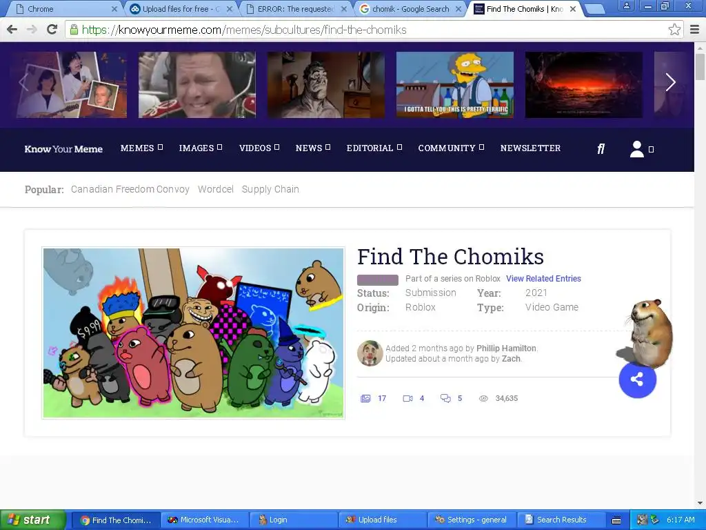Image resolution: width=706 pixels, height=530 pixels.
Task: Expand the News dropdown menu
Action: pos(327,147)
